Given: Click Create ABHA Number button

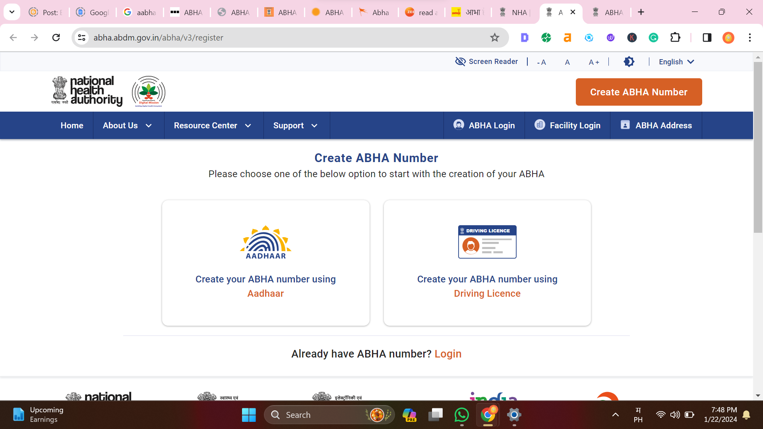Looking at the screenshot, I should (638, 92).
